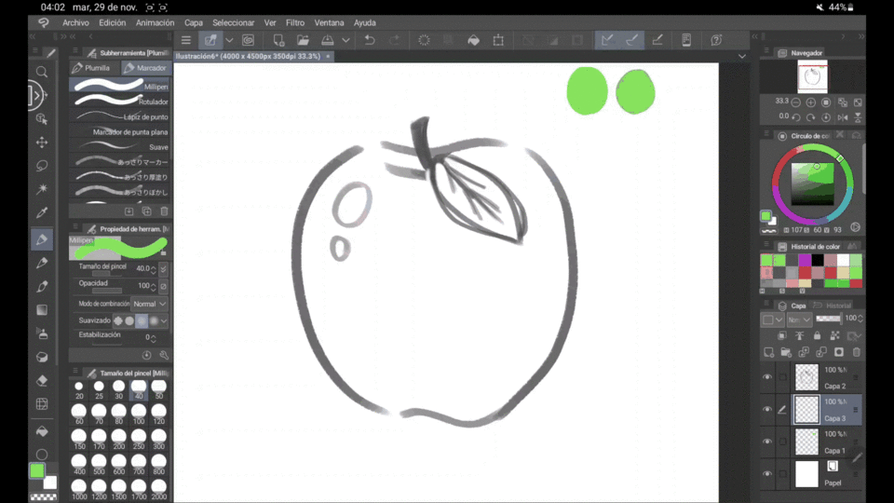Click the New layer folder icon
This screenshot has width=894, height=503.
(786, 352)
